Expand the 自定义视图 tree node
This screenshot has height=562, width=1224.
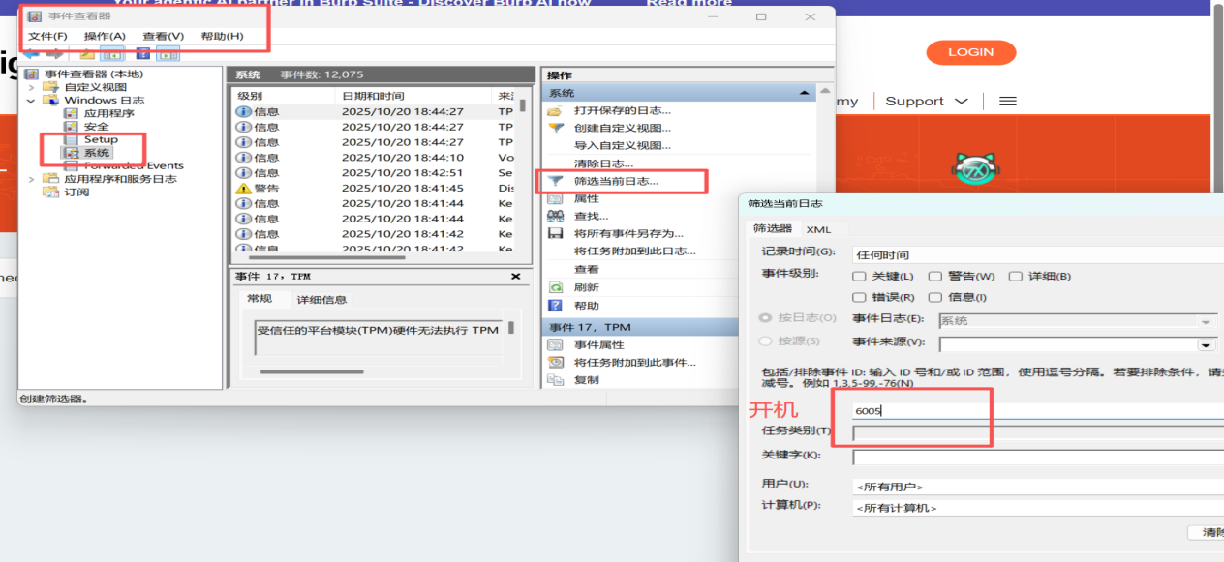tap(31, 87)
